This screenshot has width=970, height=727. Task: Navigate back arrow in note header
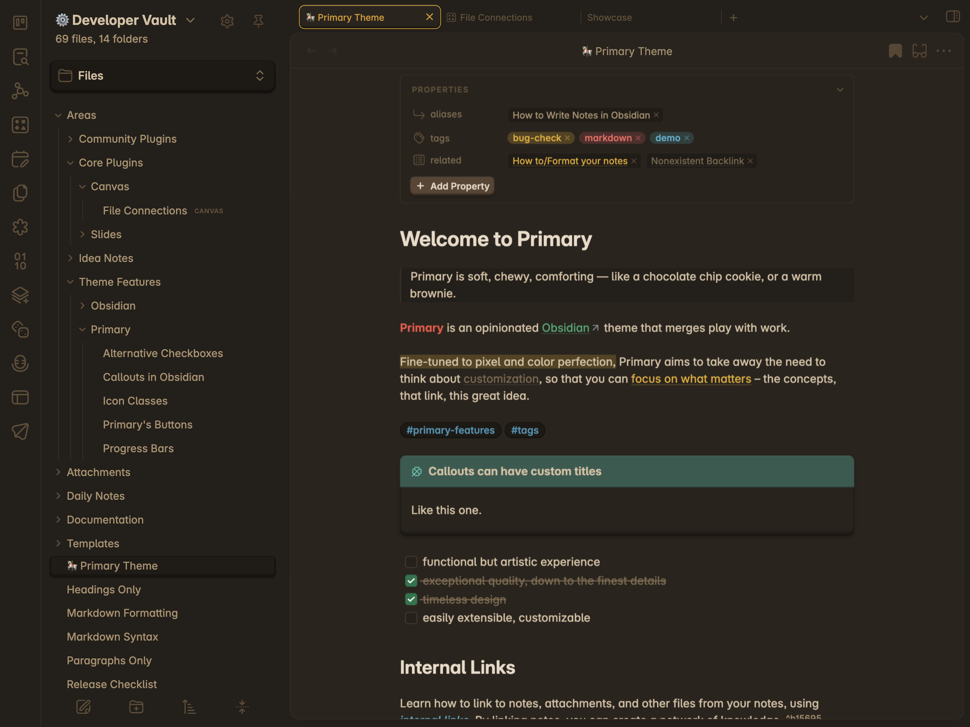click(x=311, y=51)
